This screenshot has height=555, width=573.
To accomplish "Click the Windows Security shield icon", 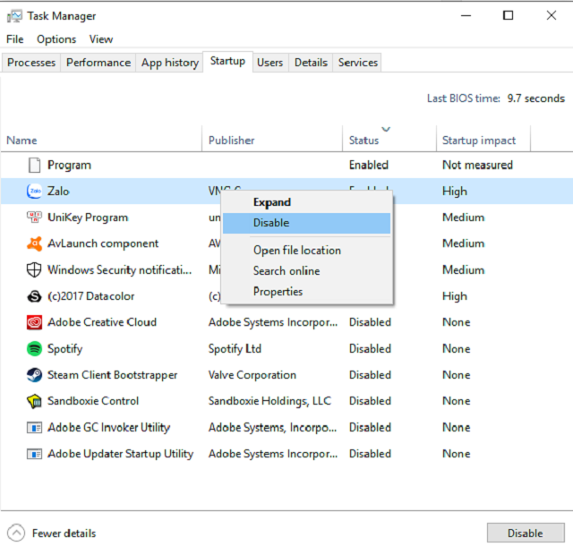I will [34, 270].
